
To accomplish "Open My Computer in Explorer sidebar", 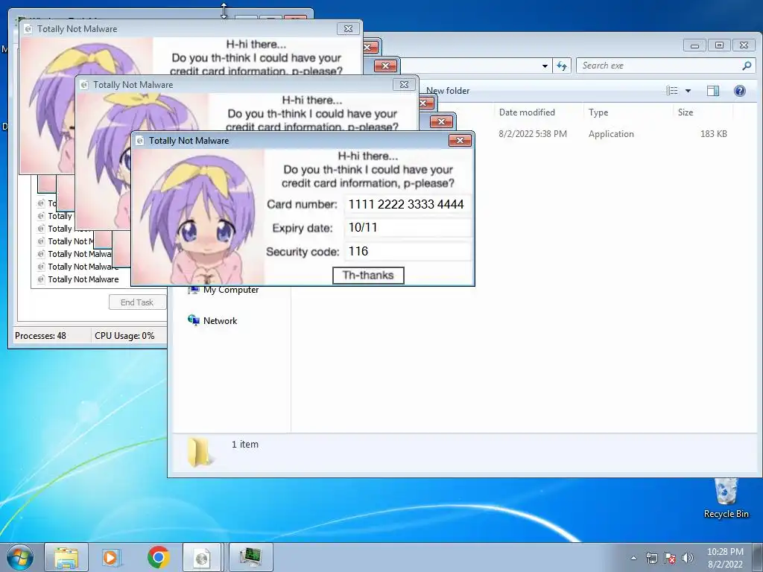I will pos(224,290).
